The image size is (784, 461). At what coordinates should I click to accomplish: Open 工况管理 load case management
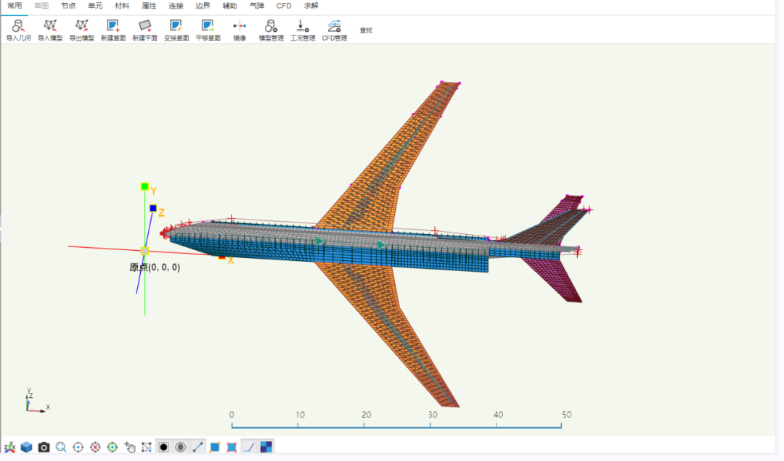click(x=303, y=30)
